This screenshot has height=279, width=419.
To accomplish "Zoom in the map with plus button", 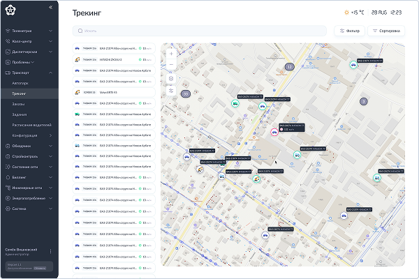I will [x=171, y=54].
